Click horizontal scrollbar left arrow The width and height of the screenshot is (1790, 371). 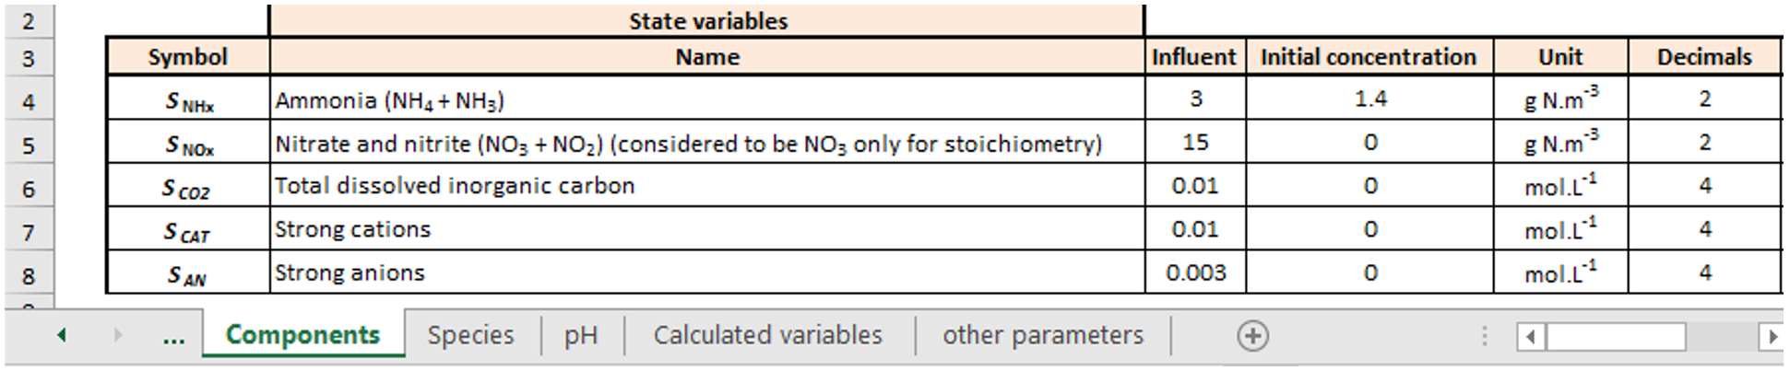coord(1530,337)
